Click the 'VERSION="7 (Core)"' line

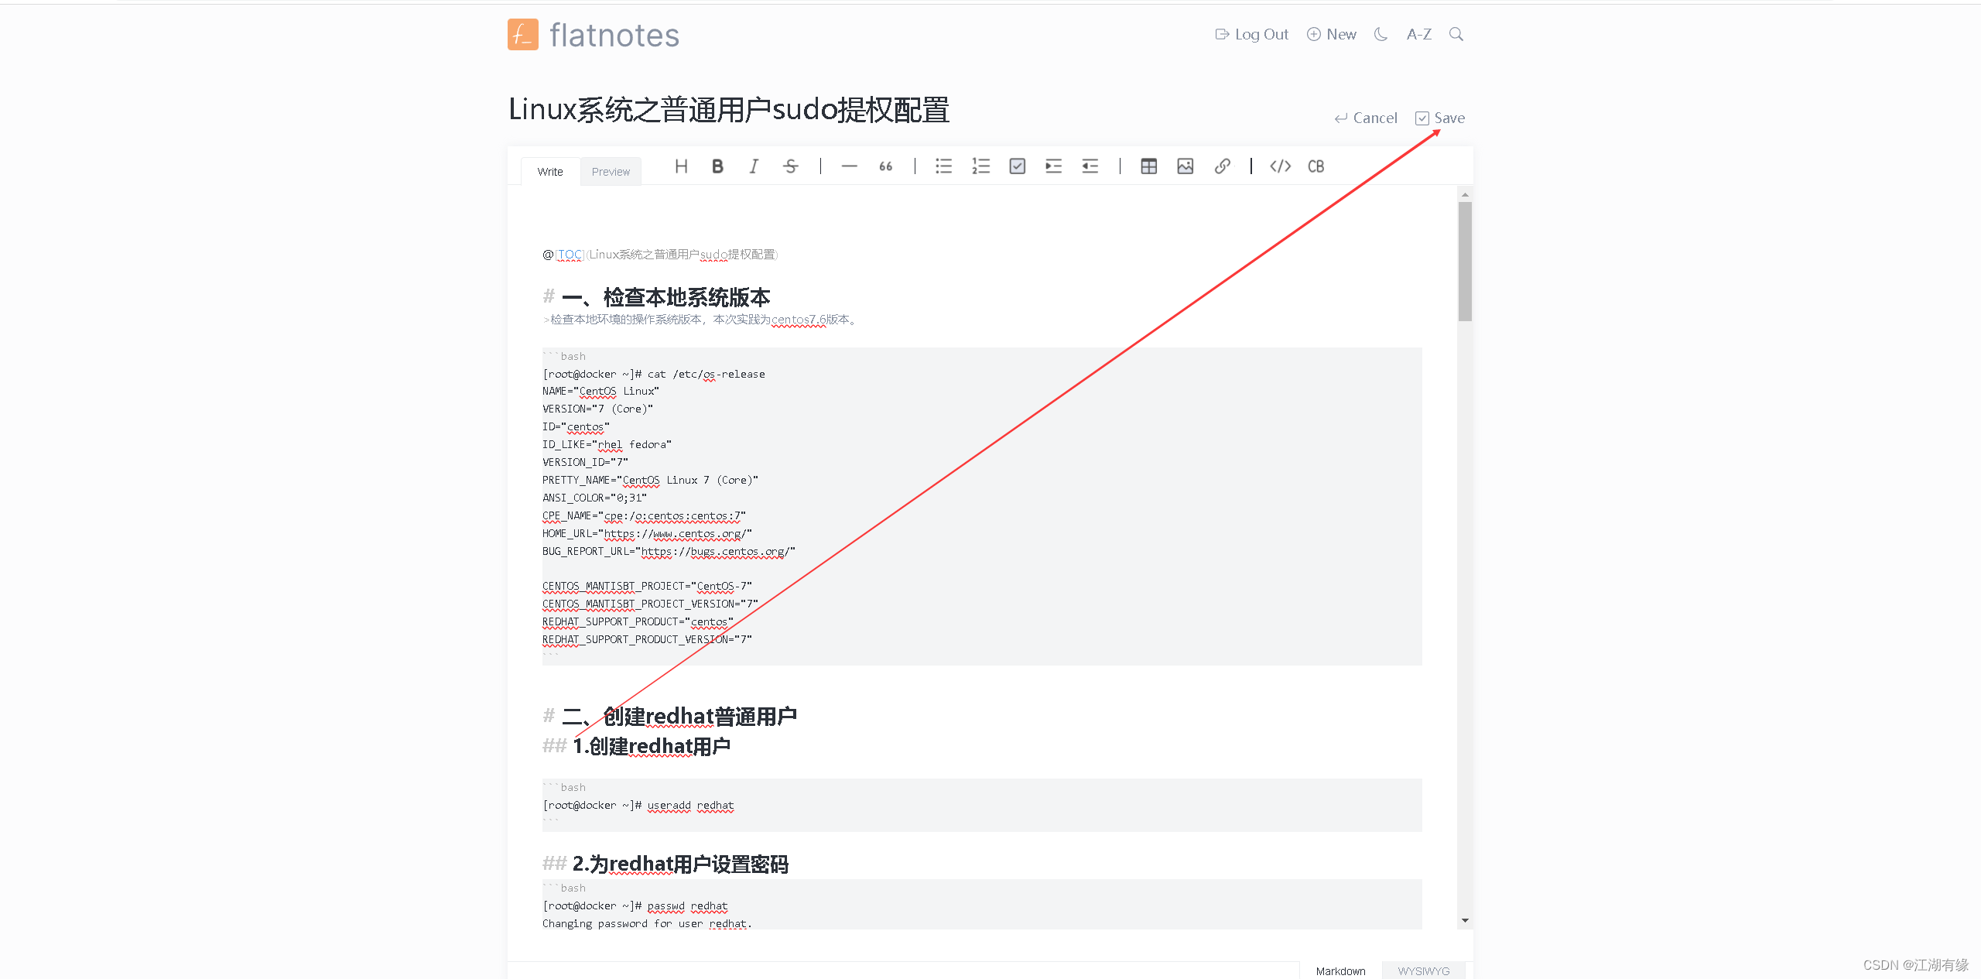click(597, 409)
